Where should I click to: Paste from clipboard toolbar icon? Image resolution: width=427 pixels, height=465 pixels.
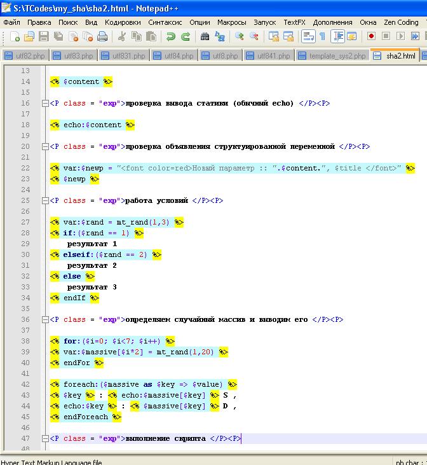(151, 36)
